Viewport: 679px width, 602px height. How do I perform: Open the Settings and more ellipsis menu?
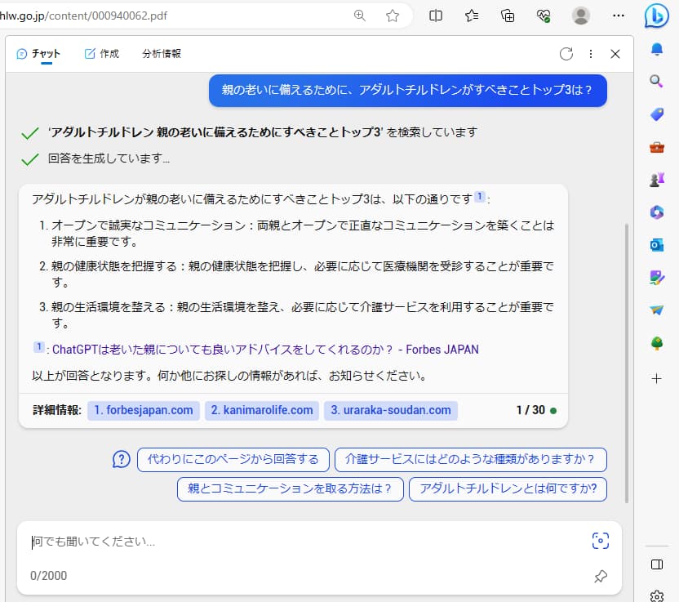pyautogui.click(x=619, y=15)
